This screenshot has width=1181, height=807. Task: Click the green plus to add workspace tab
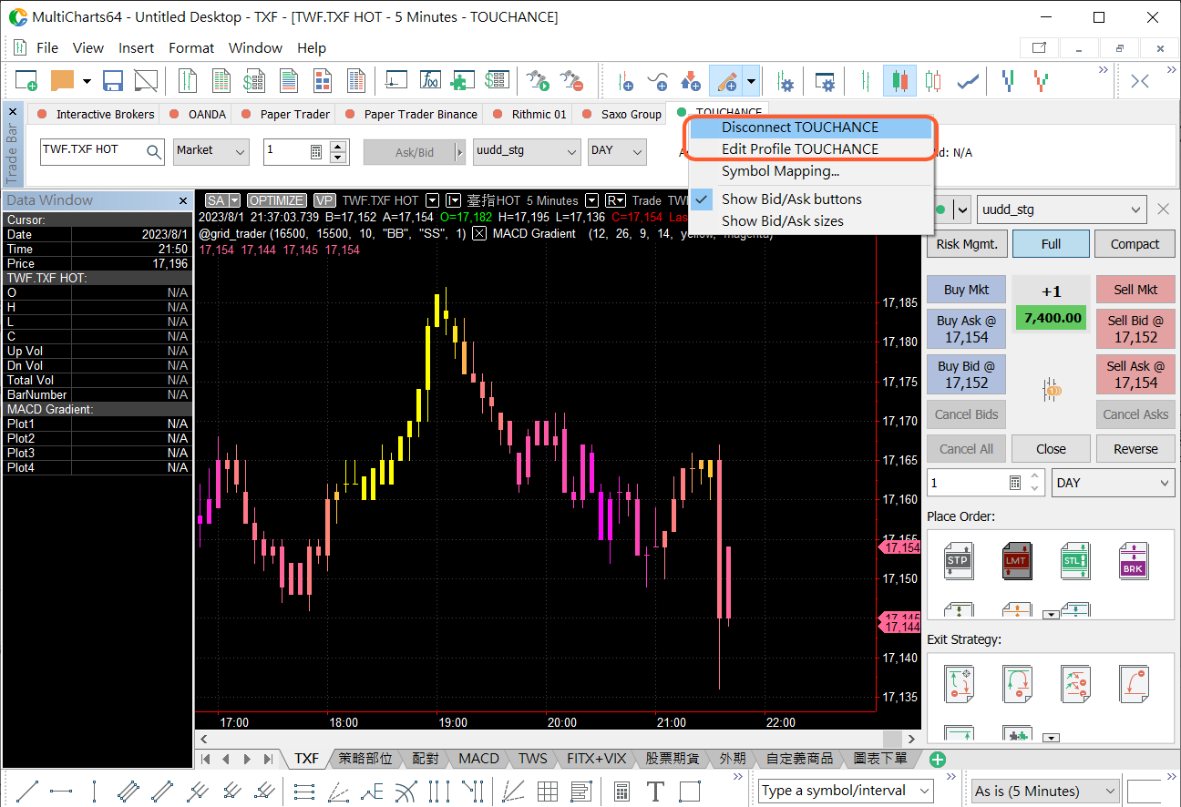pos(938,759)
